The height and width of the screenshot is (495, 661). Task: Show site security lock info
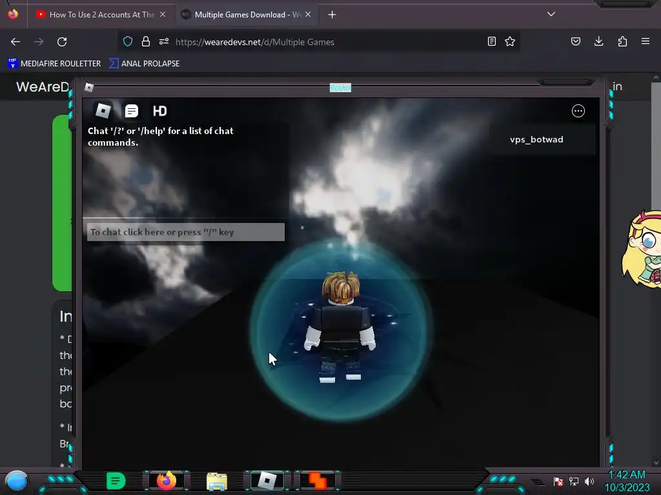(146, 41)
